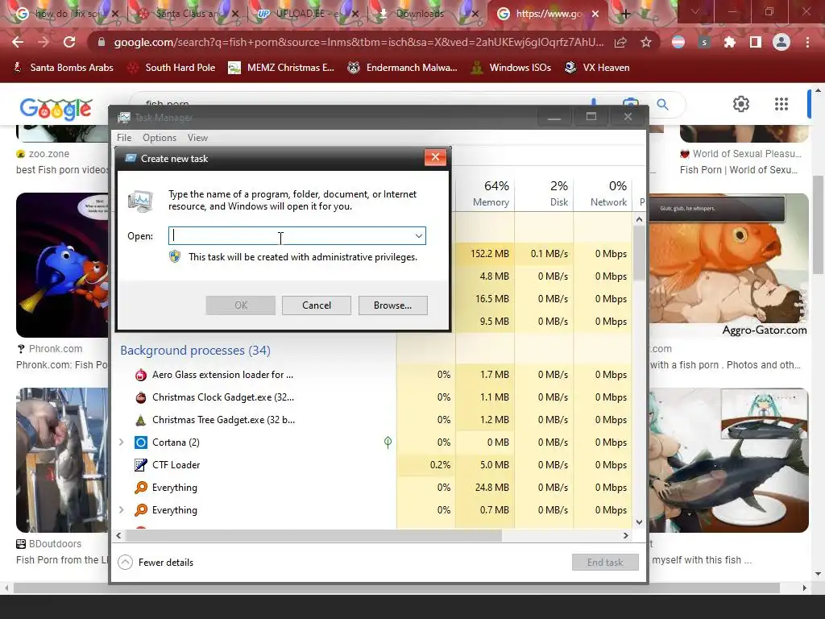825x619 pixels.
Task: Click Cancel in Create new task dialog
Action: coord(316,305)
